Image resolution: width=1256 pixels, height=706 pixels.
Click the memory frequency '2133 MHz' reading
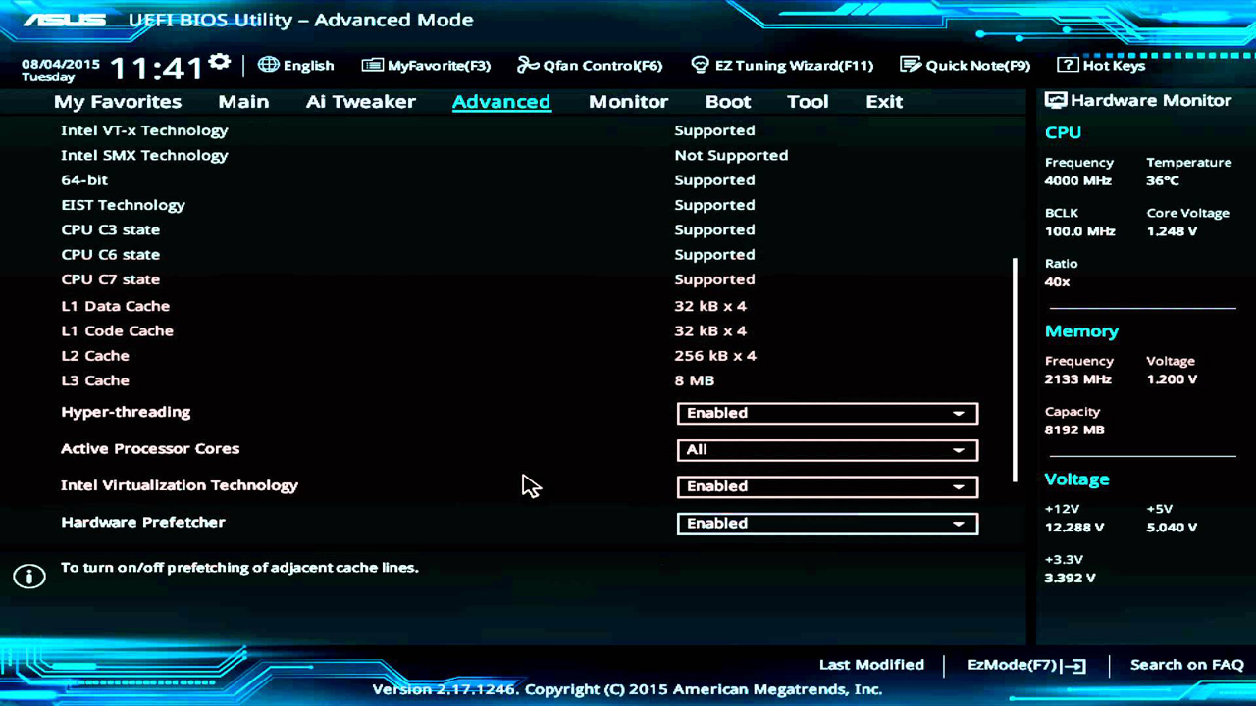click(x=1078, y=379)
